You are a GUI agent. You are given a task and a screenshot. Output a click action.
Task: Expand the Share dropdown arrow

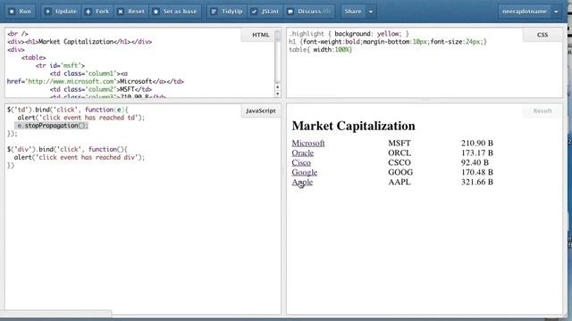pos(371,12)
